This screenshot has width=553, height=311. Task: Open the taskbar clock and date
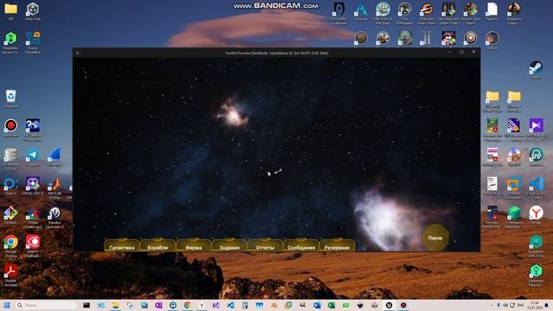click(x=535, y=305)
